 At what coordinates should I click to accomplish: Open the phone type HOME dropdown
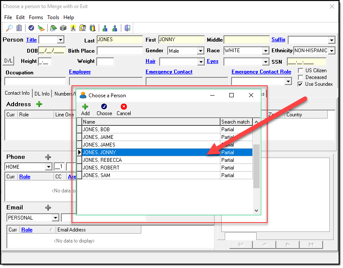pyautogui.click(x=49, y=167)
